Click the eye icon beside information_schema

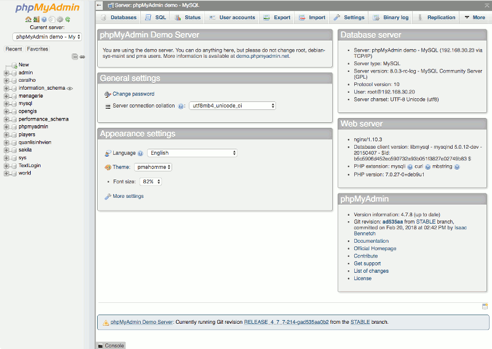(70, 88)
